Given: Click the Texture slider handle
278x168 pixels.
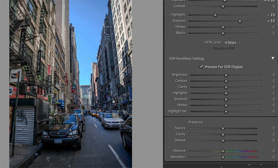Looking at the screenshot, I should point(223,128).
